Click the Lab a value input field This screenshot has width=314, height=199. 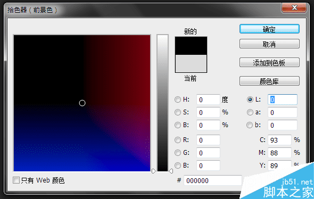coord(283,112)
